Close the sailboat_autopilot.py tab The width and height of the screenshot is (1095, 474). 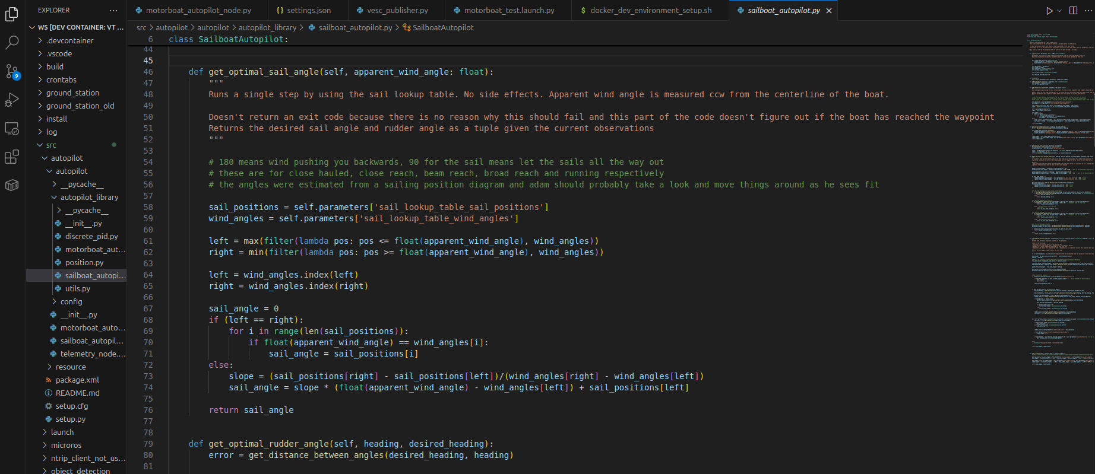coord(829,11)
